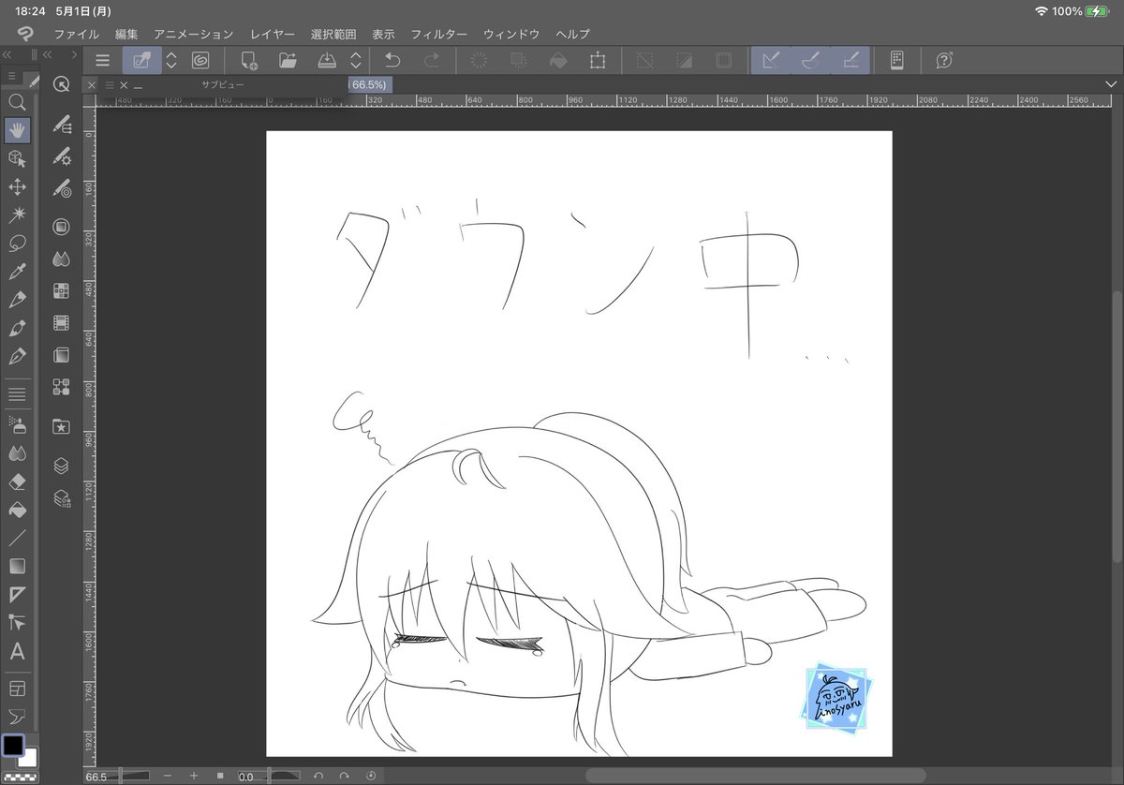The width and height of the screenshot is (1124, 785).
Task: Toggle Snap to Special Ruler
Action: [x=811, y=60]
